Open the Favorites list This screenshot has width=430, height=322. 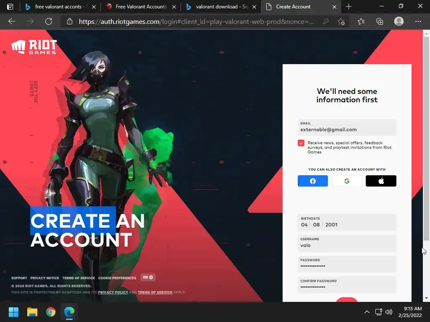361,21
